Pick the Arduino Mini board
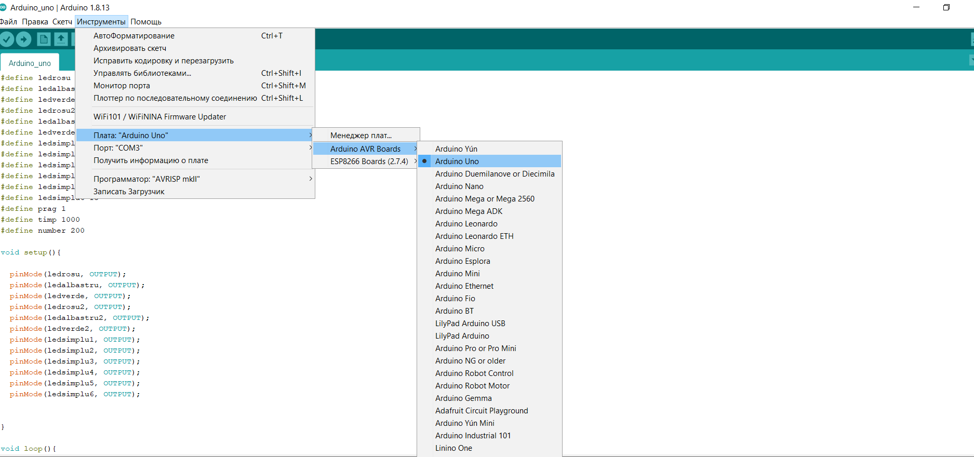The height and width of the screenshot is (457, 974). pyautogui.click(x=489, y=274)
